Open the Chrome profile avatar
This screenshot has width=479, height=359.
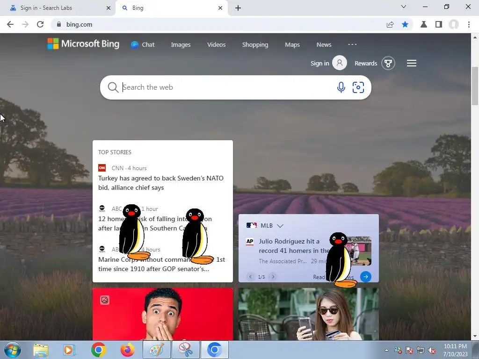click(x=454, y=24)
